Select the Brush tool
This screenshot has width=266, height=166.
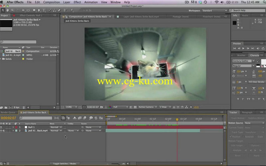(x=50, y=10)
